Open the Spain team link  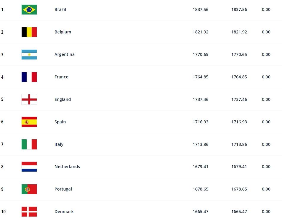[x=60, y=122]
